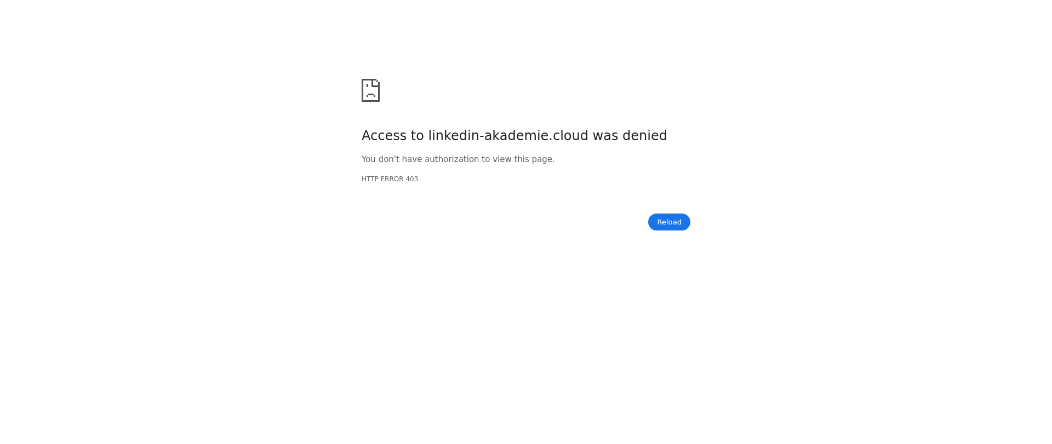Click 'linkedin' in the denied domain name

click(454, 136)
